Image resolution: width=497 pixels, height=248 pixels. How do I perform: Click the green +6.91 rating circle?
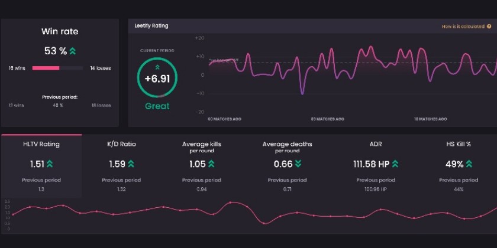coord(157,79)
